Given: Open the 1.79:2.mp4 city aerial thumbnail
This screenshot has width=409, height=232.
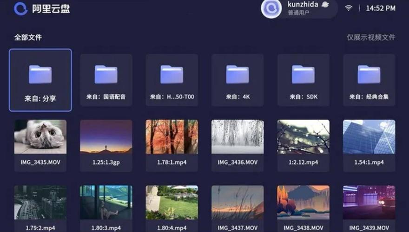Looking at the screenshot, I should 40,202.
